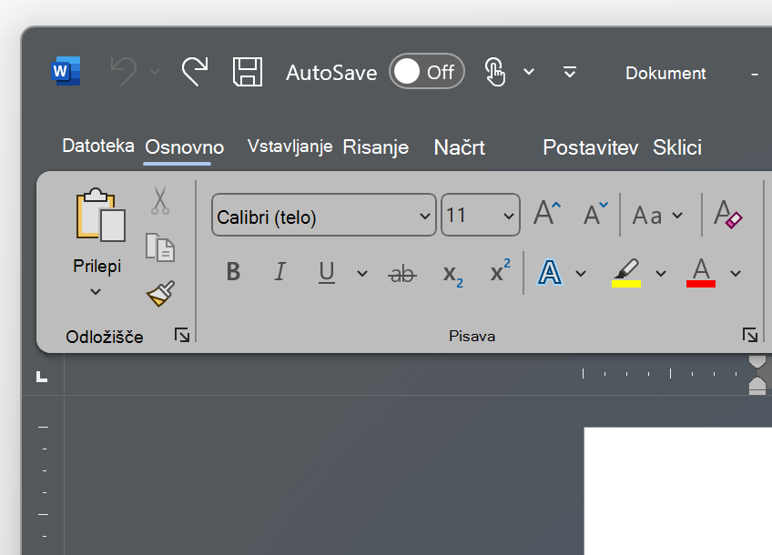This screenshot has width=772, height=555.
Task: Toggle the AutoSave switch on
Action: (x=426, y=72)
